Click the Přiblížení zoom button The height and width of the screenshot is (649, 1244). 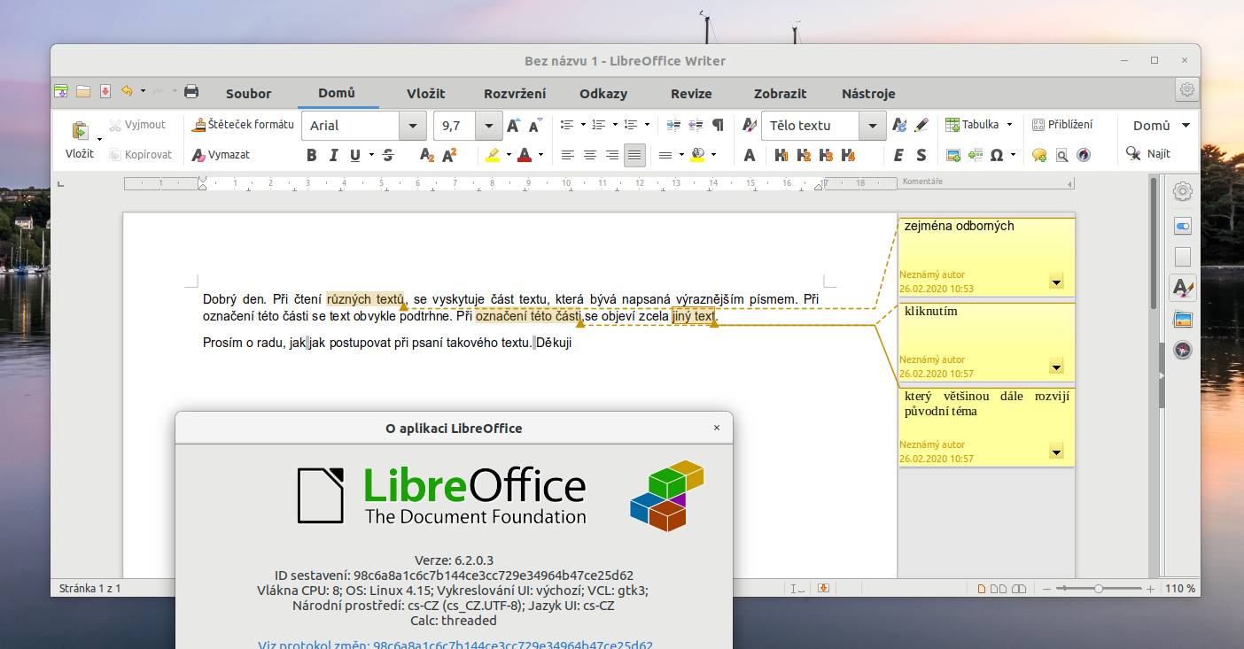pos(1062,125)
